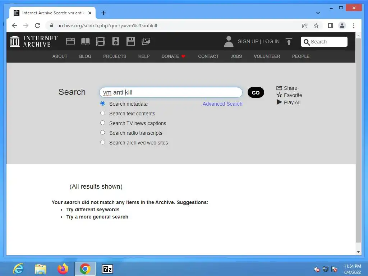Open the Audio speaker icon

click(115, 41)
